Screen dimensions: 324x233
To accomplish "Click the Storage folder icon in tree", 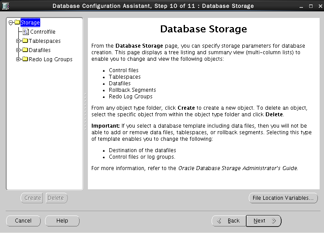I will click(17, 23).
